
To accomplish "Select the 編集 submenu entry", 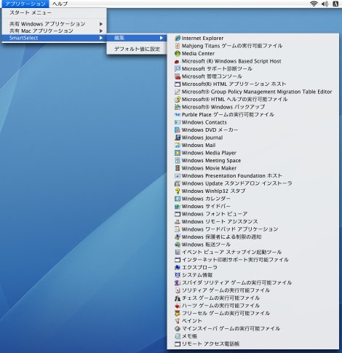I will click(137, 38).
